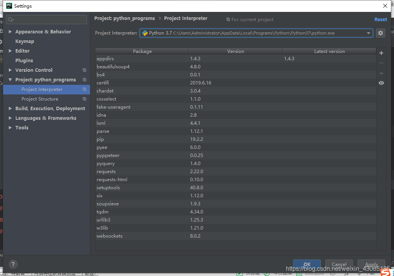Toggle the show early releases eye icon
This screenshot has width=394, height=276.
(381, 83)
